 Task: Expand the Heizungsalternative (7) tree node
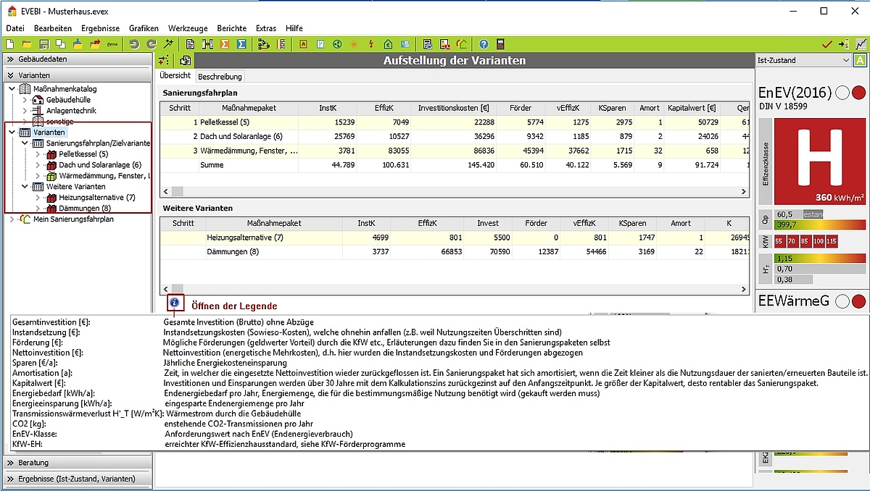click(x=38, y=197)
